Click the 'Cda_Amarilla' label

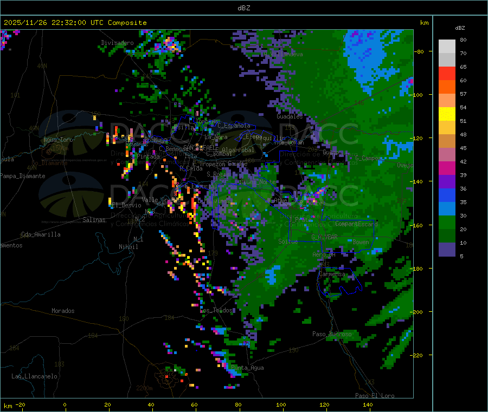click(41, 234)
